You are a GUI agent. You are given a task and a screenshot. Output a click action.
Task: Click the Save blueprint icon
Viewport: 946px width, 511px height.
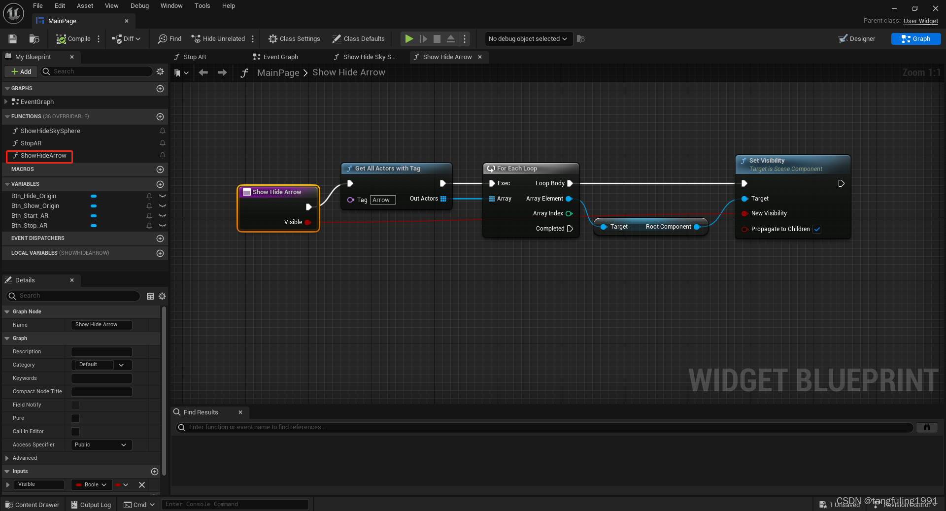13,39
